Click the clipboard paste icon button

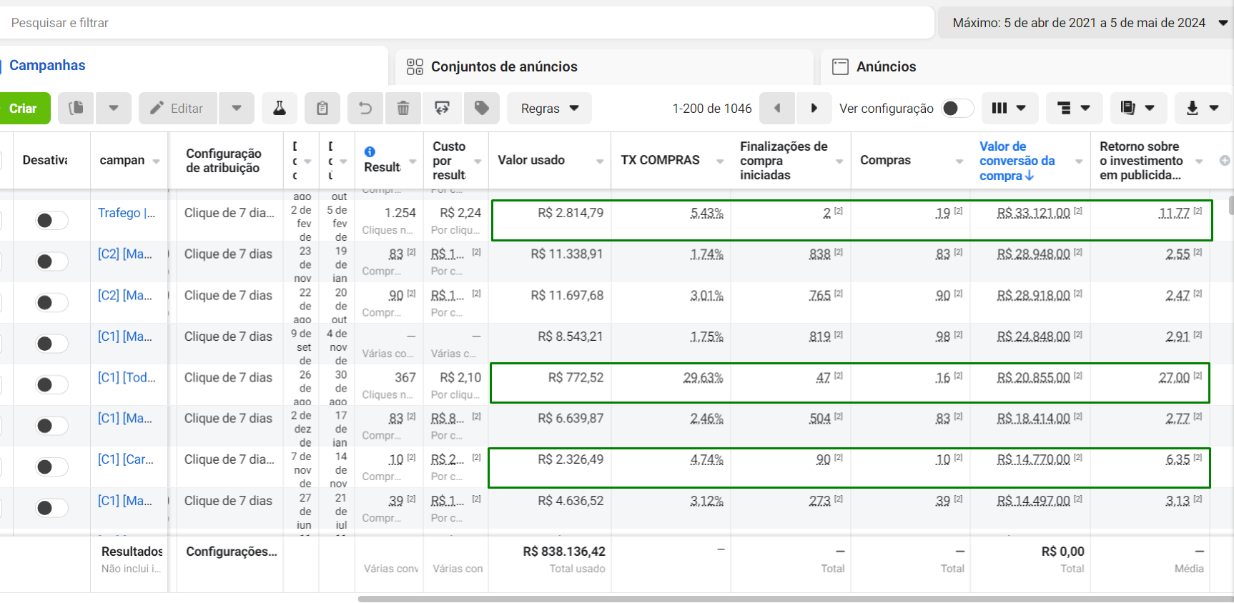point(322,108)
